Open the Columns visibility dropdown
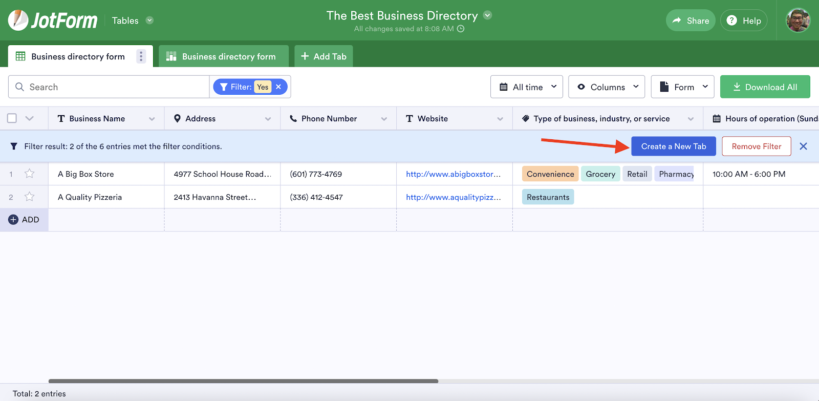819x401 pixels. (x=607, y=87)
